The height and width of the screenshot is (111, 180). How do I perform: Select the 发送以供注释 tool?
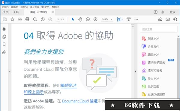point(153,94)
